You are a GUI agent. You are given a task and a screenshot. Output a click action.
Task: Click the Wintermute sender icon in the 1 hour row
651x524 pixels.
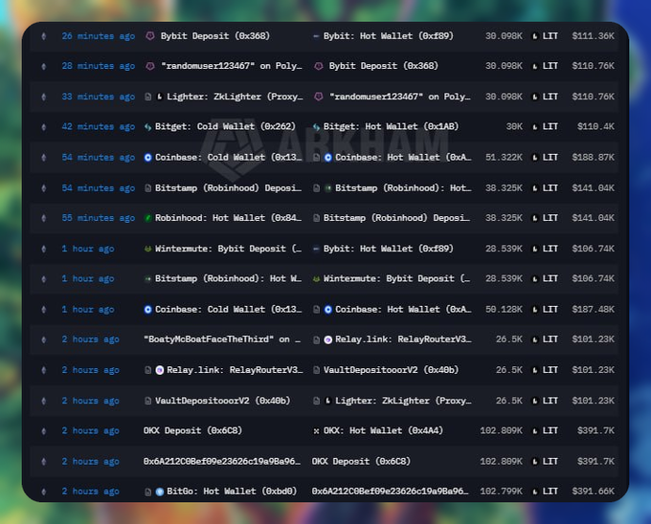[x=147, y=249]
